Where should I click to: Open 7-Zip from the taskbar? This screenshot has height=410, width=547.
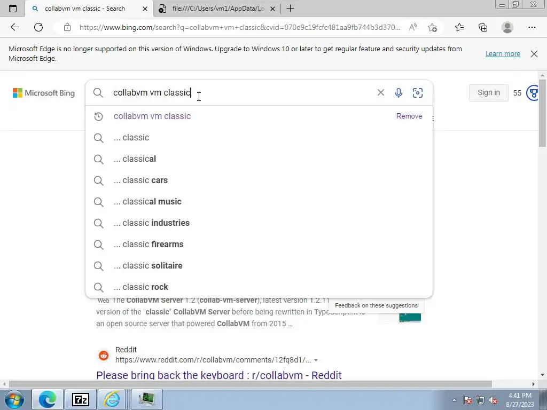(80, 399)
